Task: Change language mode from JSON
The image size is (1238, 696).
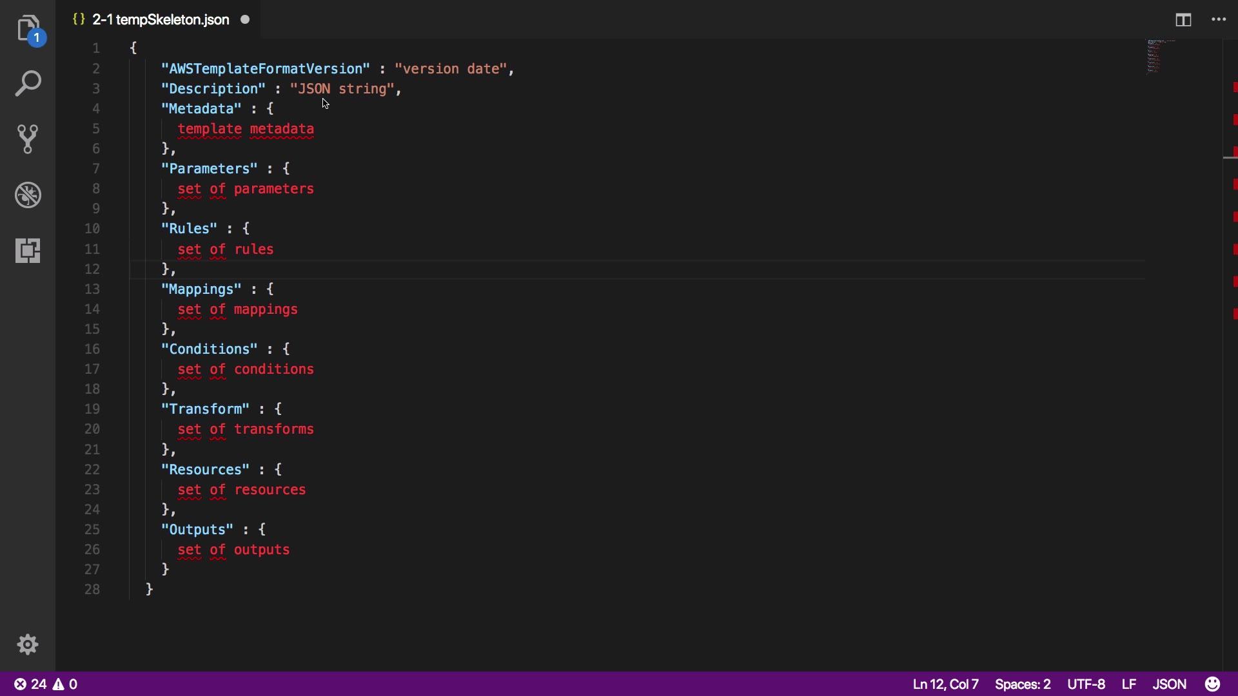Action: pyautogui.click(x=1169, y=684)
